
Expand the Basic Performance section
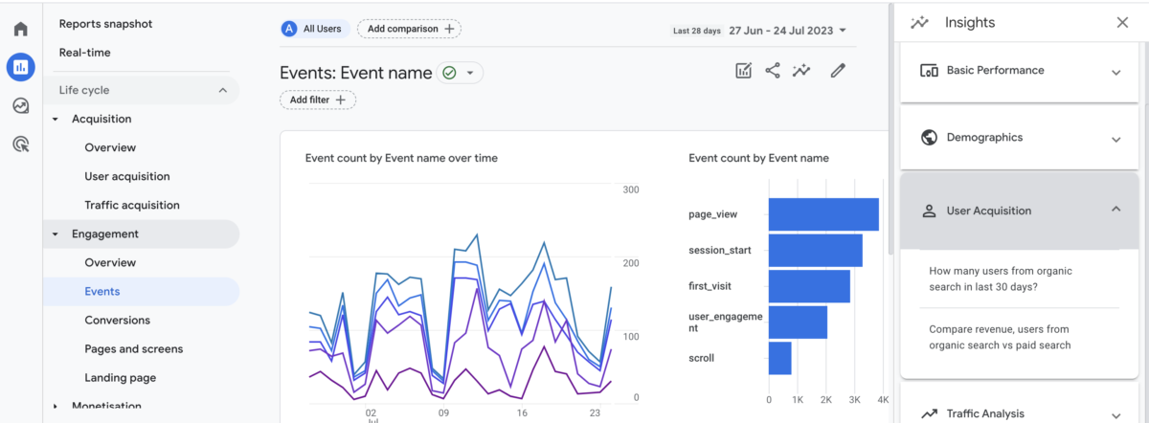coord(1020,71)
